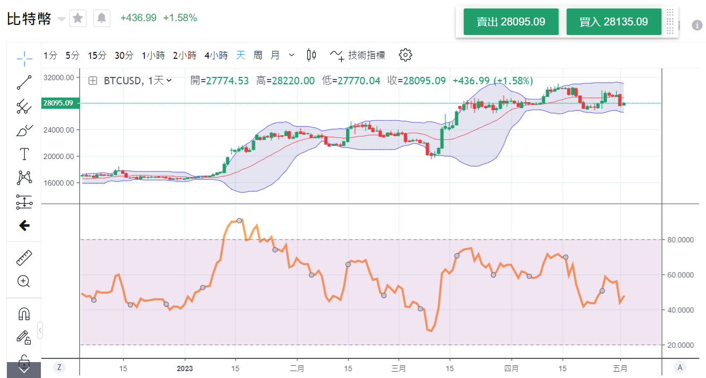Toggle magnet mode in left toolbar
The image size is (706, 378).
tap(24, 314)
